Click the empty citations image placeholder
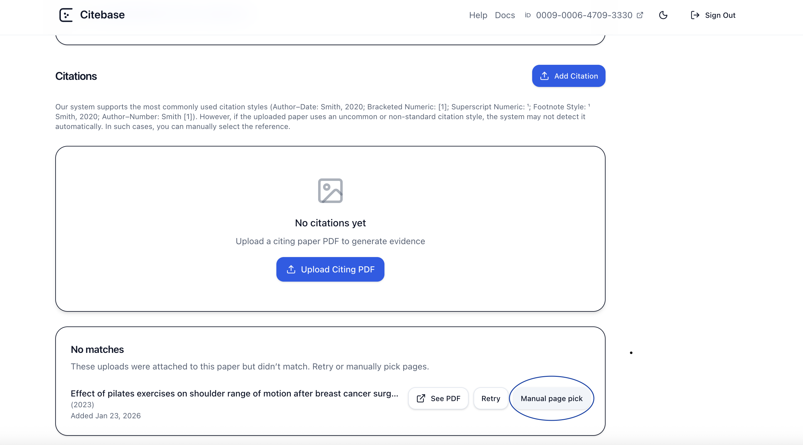This screenshot has width=803, height=445. (x=330, y=190)
